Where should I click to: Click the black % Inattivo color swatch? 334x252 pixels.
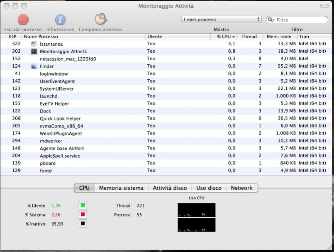[x=83, y=224]
